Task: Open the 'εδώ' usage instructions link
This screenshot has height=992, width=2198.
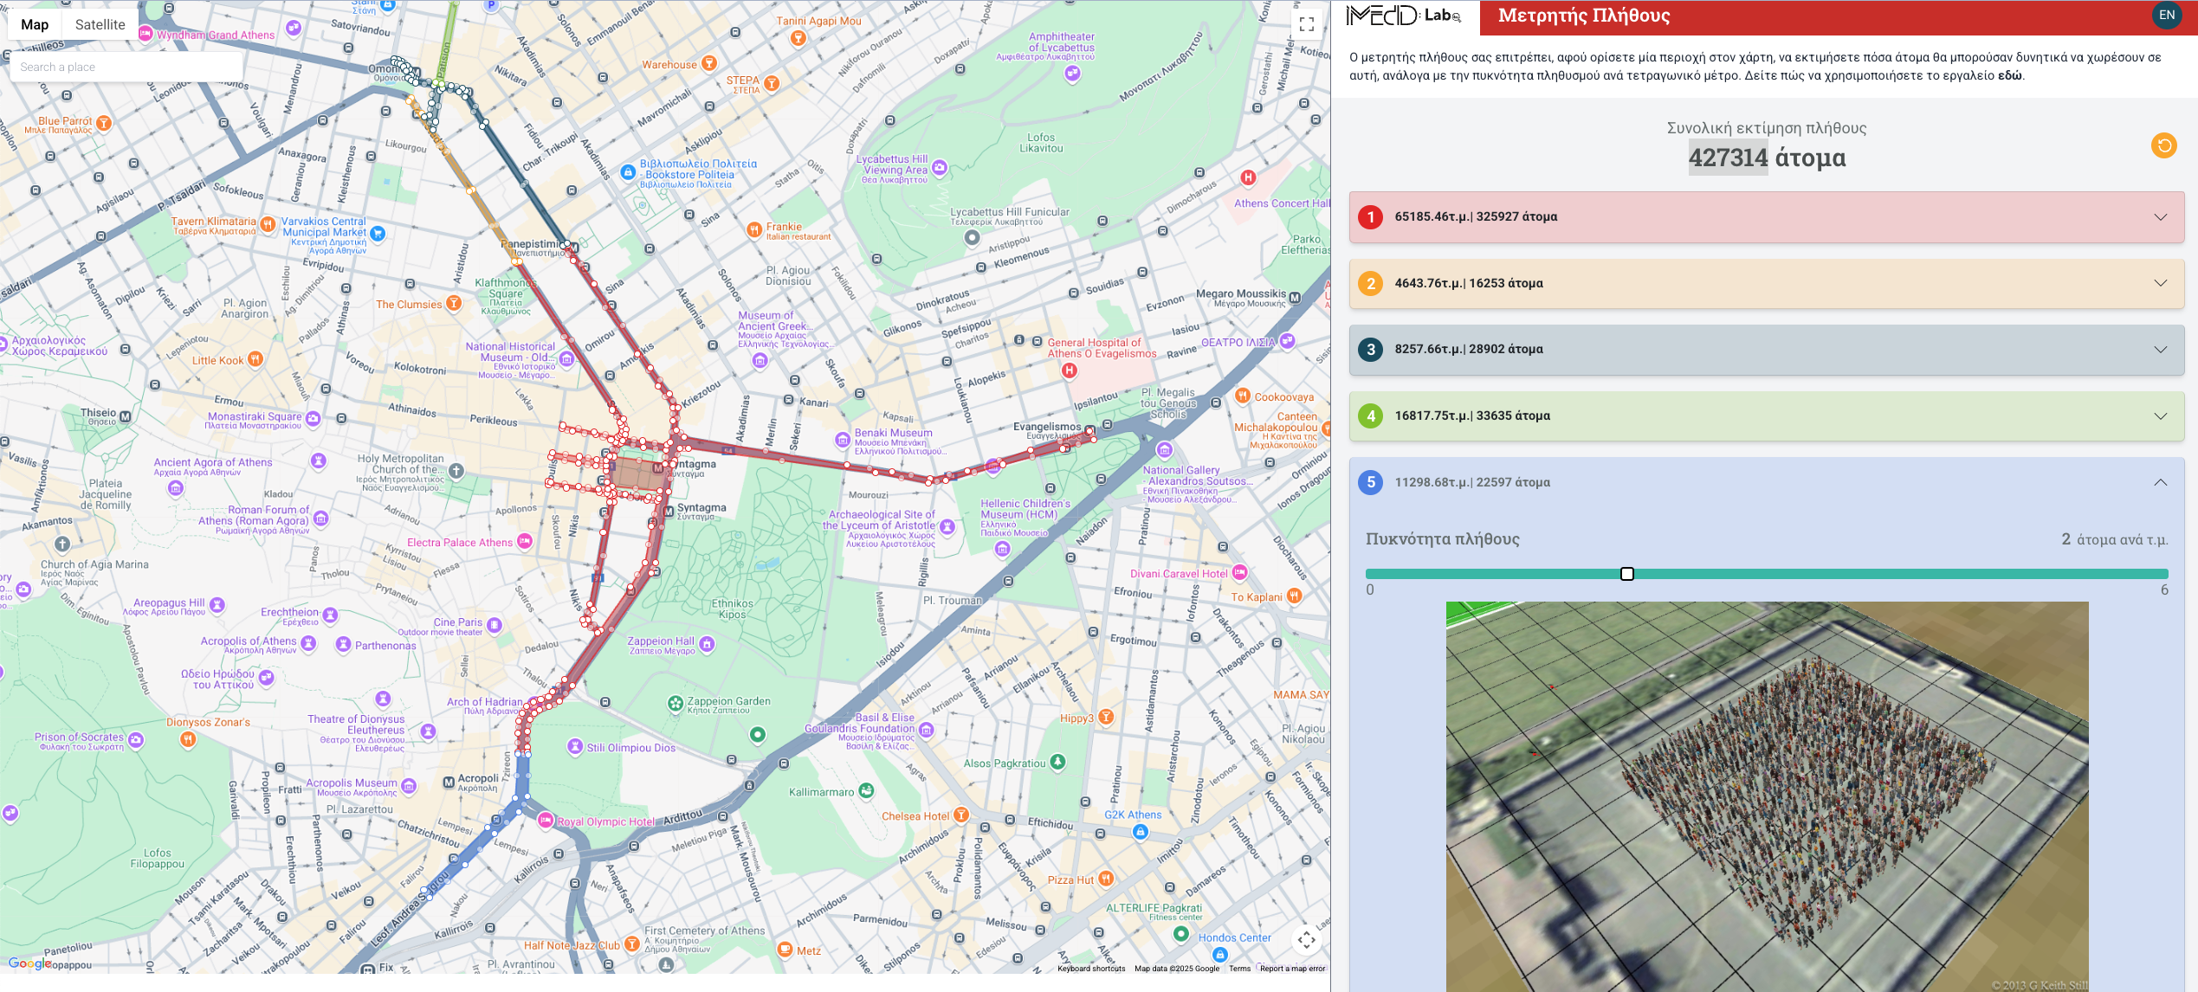Action: tap(2009, 75)
